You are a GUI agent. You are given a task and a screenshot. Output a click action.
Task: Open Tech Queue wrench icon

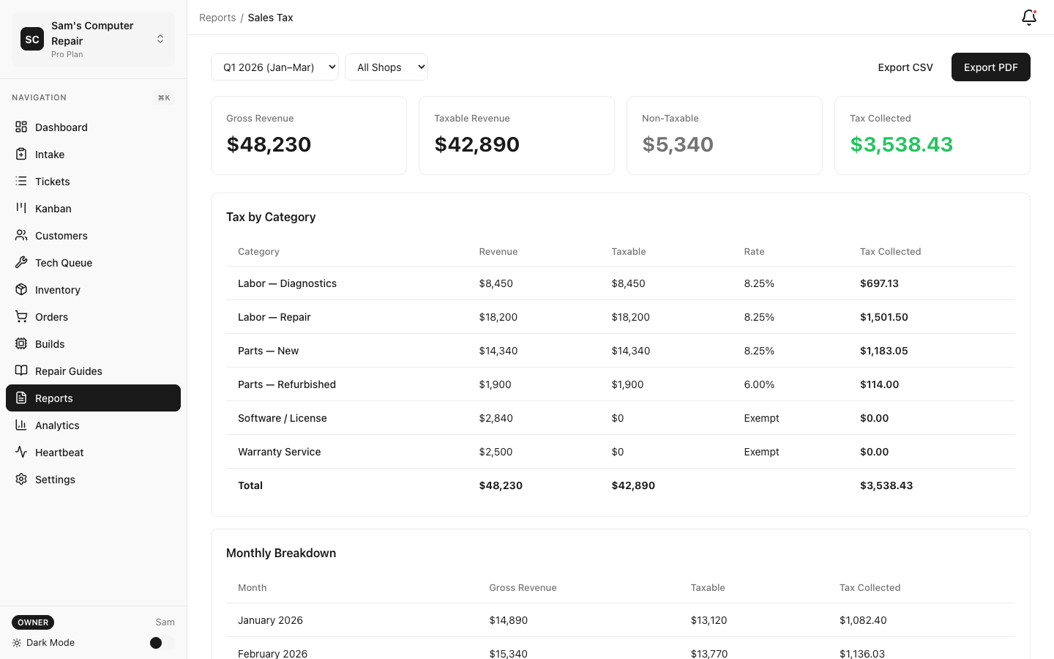(x=21, y=263)
